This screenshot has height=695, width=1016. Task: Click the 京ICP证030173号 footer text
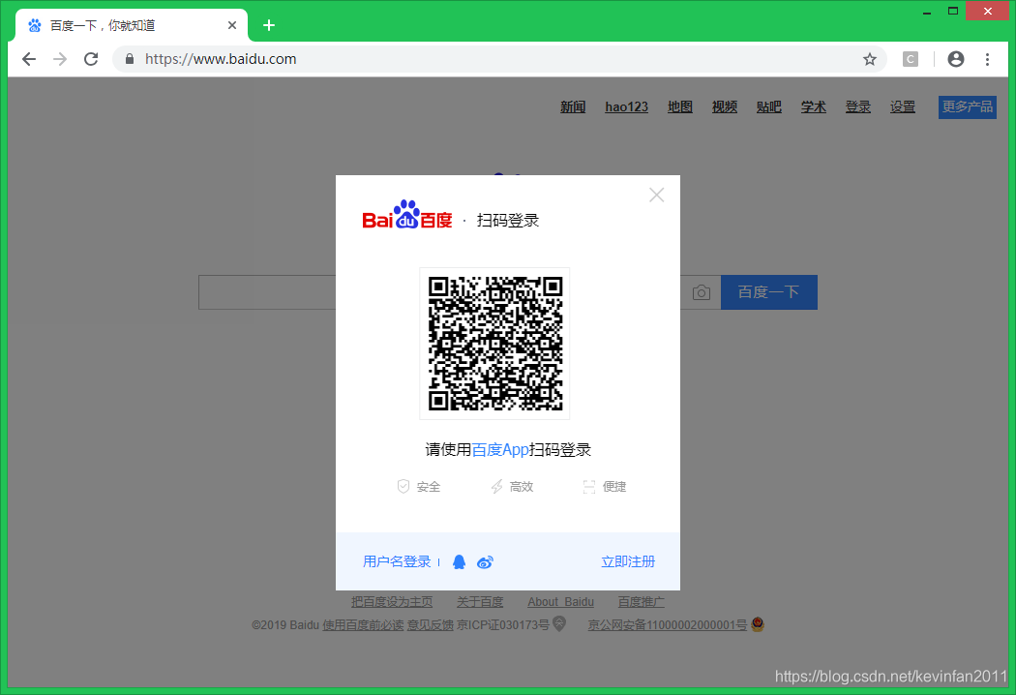[503, 625]
